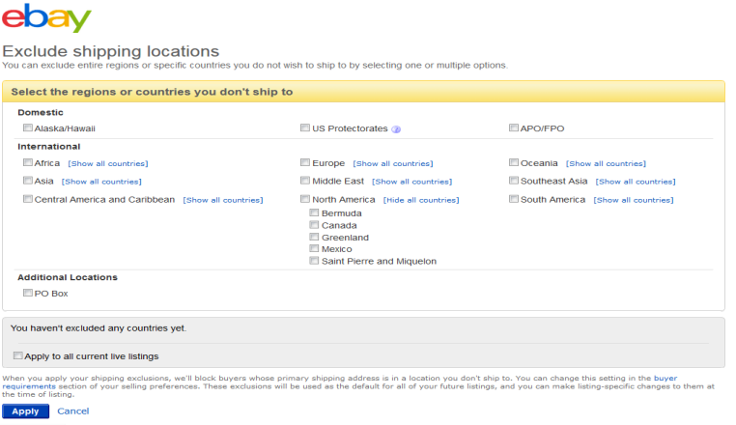Select the Mexico checkbox
Image resolution: width=736 pixels, height=425 pixels.
tap(314, 249)
